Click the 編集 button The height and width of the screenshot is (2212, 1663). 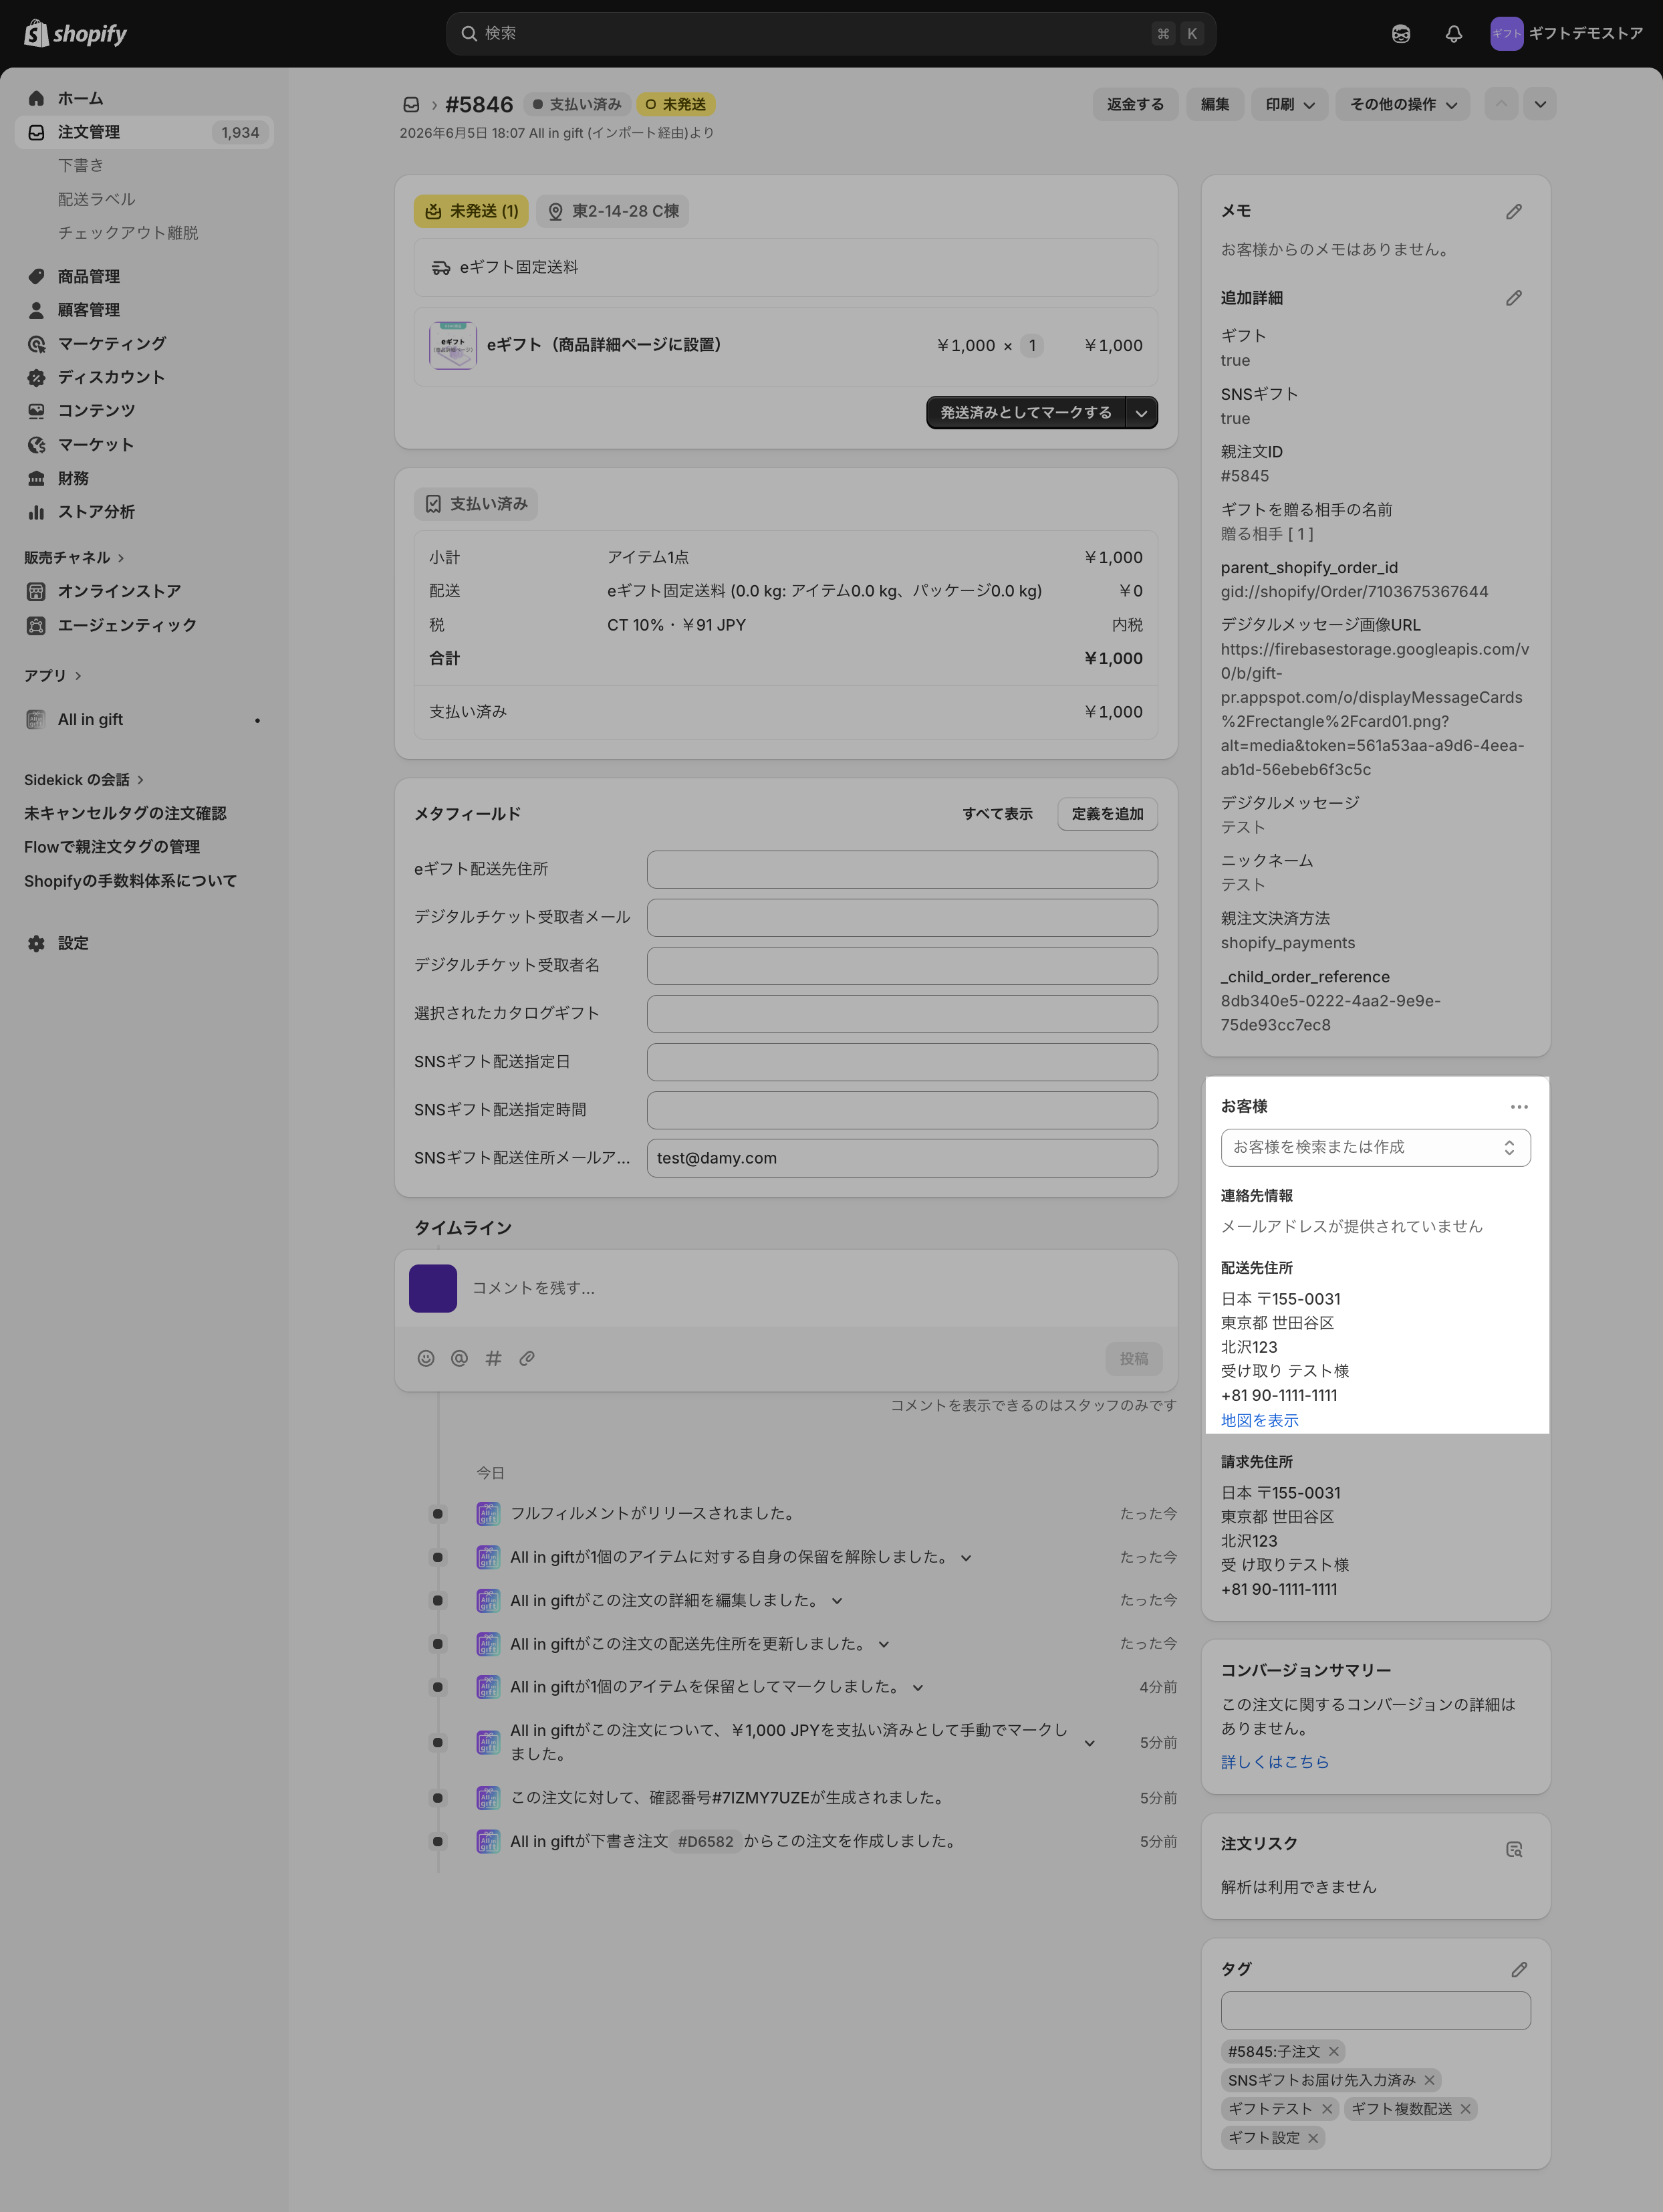click(x=1214, y=104)
